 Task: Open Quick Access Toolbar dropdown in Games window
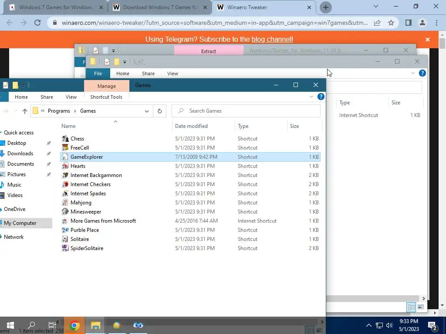click(x=24, y=85)
